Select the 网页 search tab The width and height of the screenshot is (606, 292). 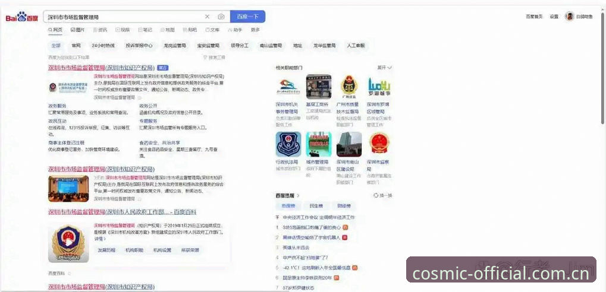[55, 30]
